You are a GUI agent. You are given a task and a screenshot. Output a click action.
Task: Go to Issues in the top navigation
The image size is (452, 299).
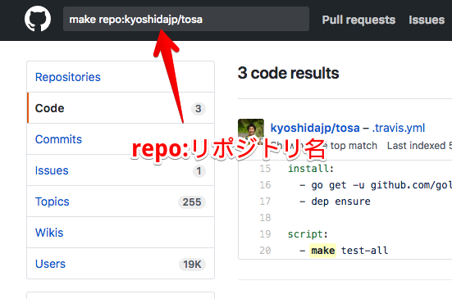(x=427, y=20)
